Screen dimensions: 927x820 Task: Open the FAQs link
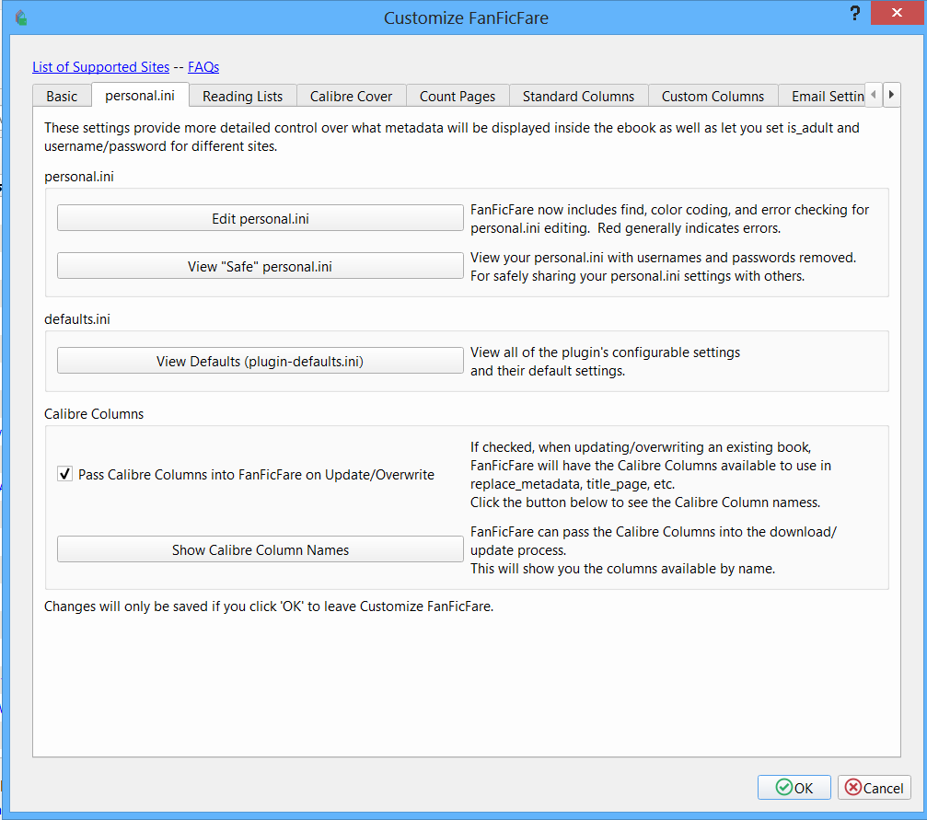[x=203, y=67]
